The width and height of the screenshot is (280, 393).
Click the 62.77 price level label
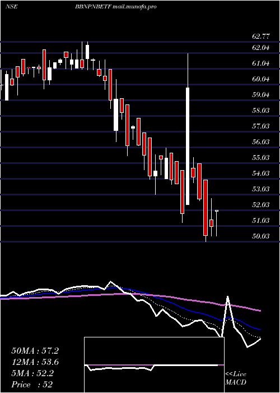pyautogui.click(x=261, y=36)
